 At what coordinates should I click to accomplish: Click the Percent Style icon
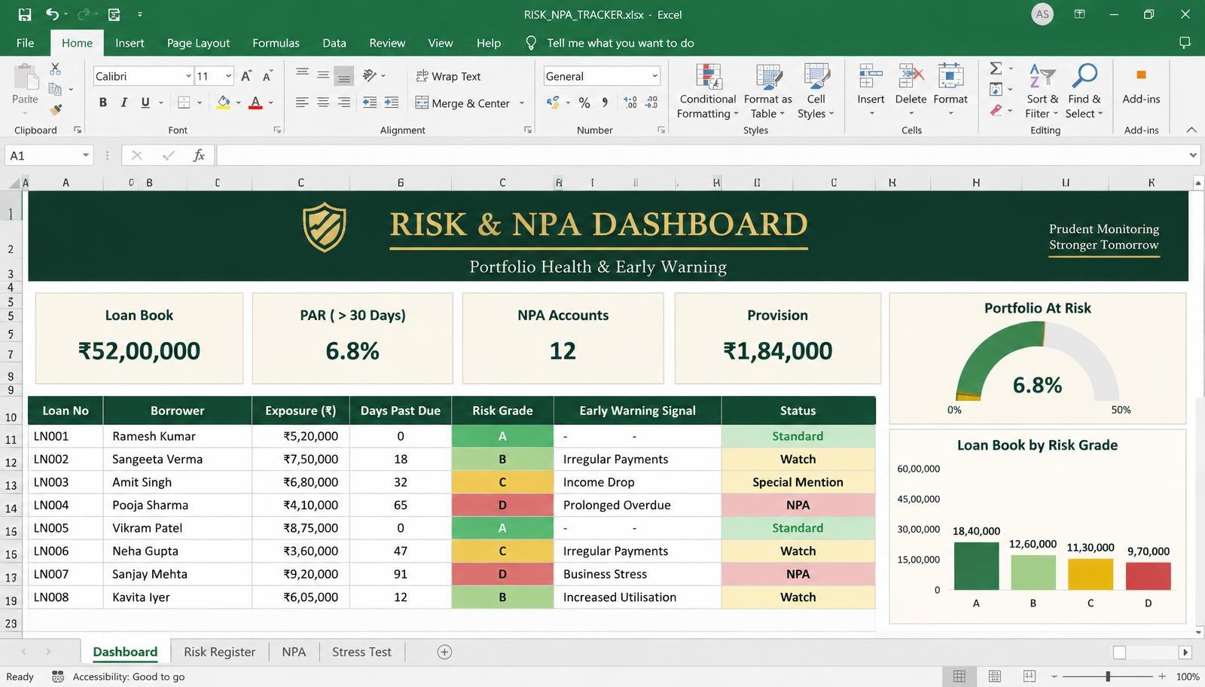click(x=584, y=102)
